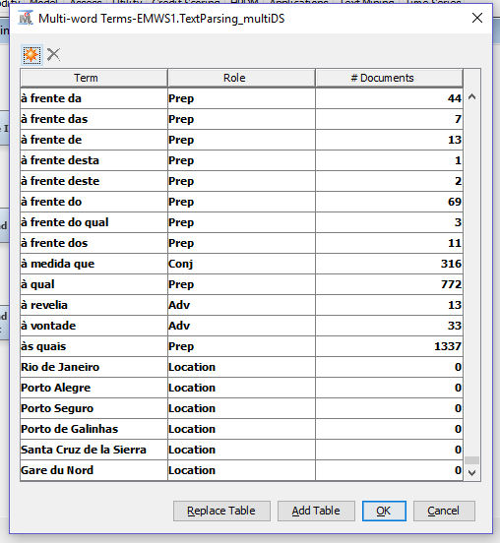Click the scrollbar up arrow
Image resolution: width=500 pixels, height=543 pixels.
click(471, 97)
